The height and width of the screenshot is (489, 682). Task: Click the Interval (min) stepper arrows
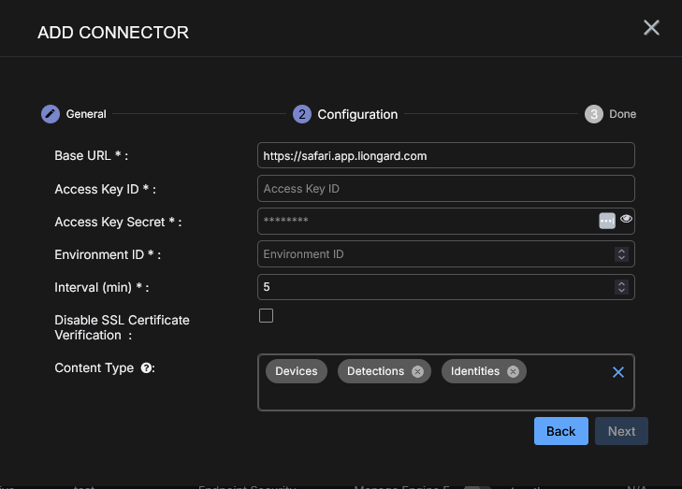point(621,287)
